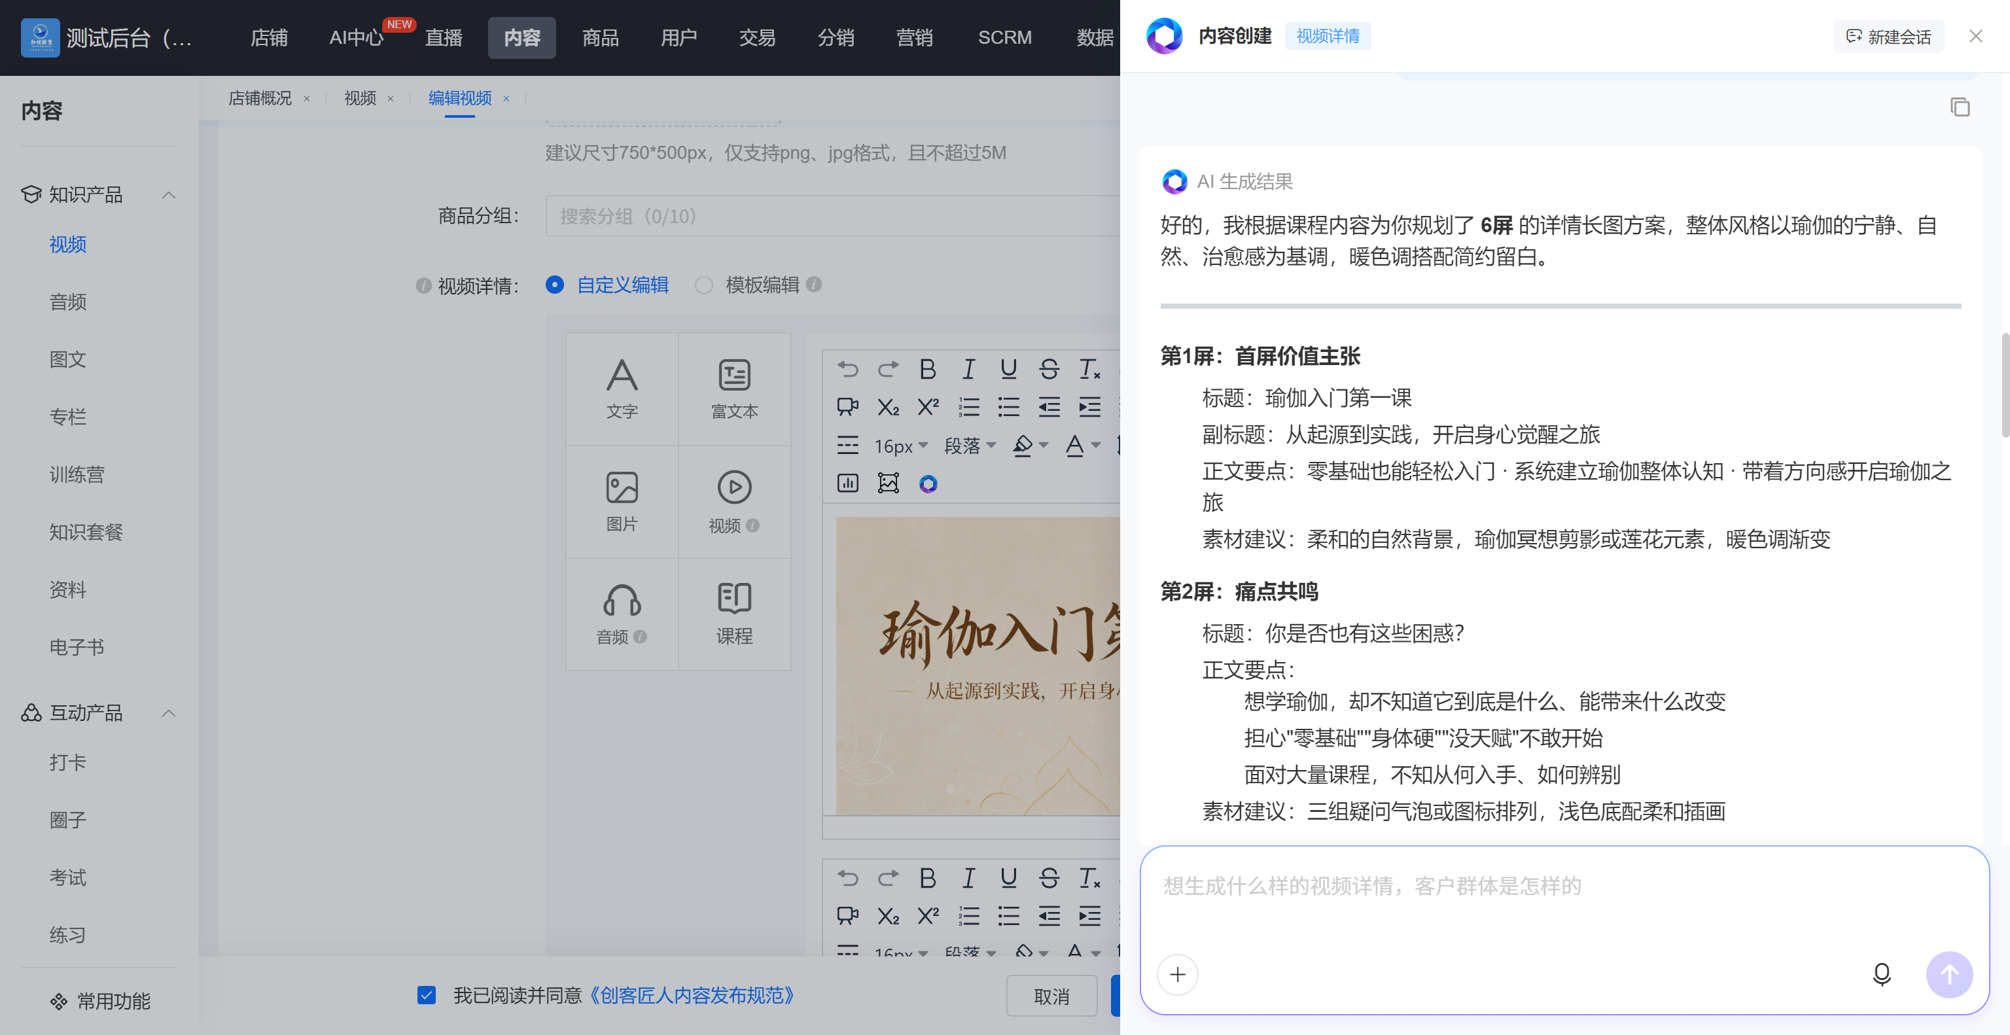2010x1035 pixels.
Task: Close the 内容创建 AI panel
Action: (x=1975, y=36)
